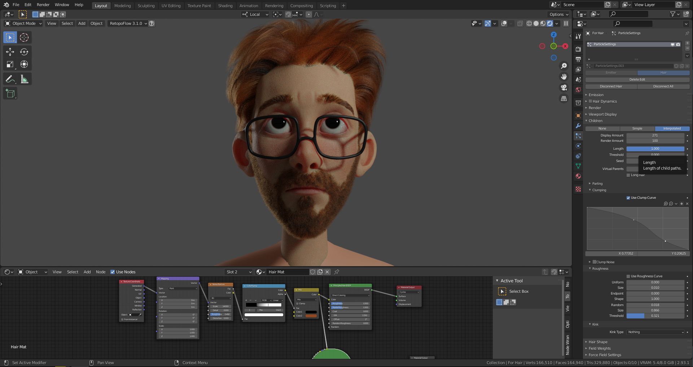
Task: Switch viewport to Material Preview shading
Action: click(x=543, y=23)
